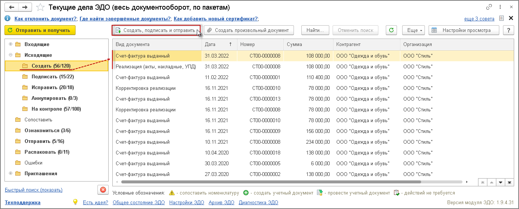Open Настройки просмотра

pos(464,30)
